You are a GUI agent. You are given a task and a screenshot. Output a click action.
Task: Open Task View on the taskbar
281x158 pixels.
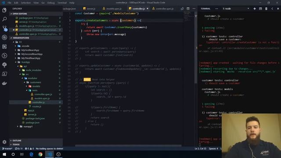pyautogui.click(x=22, y=154)
